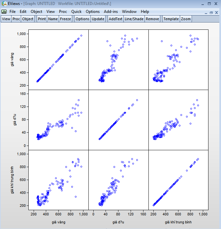Expand the Options menu in menu bar
The height and width of the screenshot is (229, 221).
92,12
